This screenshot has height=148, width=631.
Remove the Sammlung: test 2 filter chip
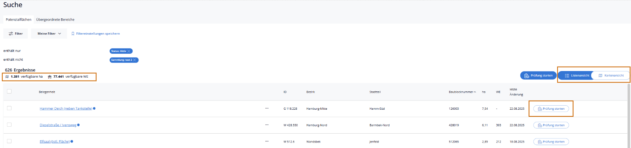(135, 60)
